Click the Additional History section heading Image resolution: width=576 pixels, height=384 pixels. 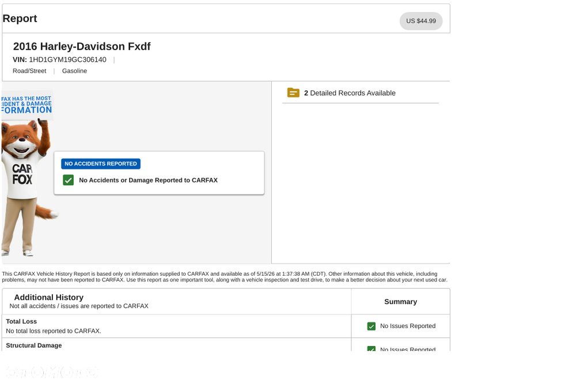(49, 297)
